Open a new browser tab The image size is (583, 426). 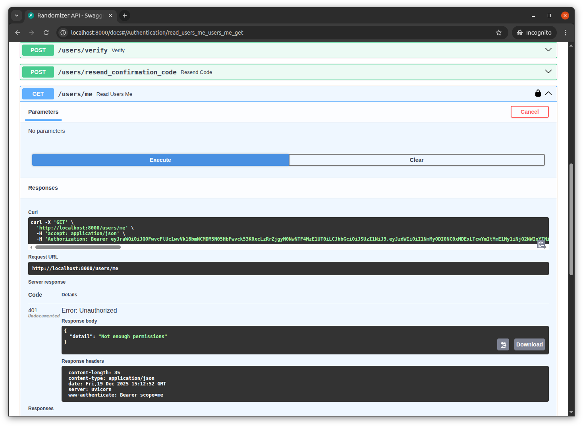pos(125,16)
